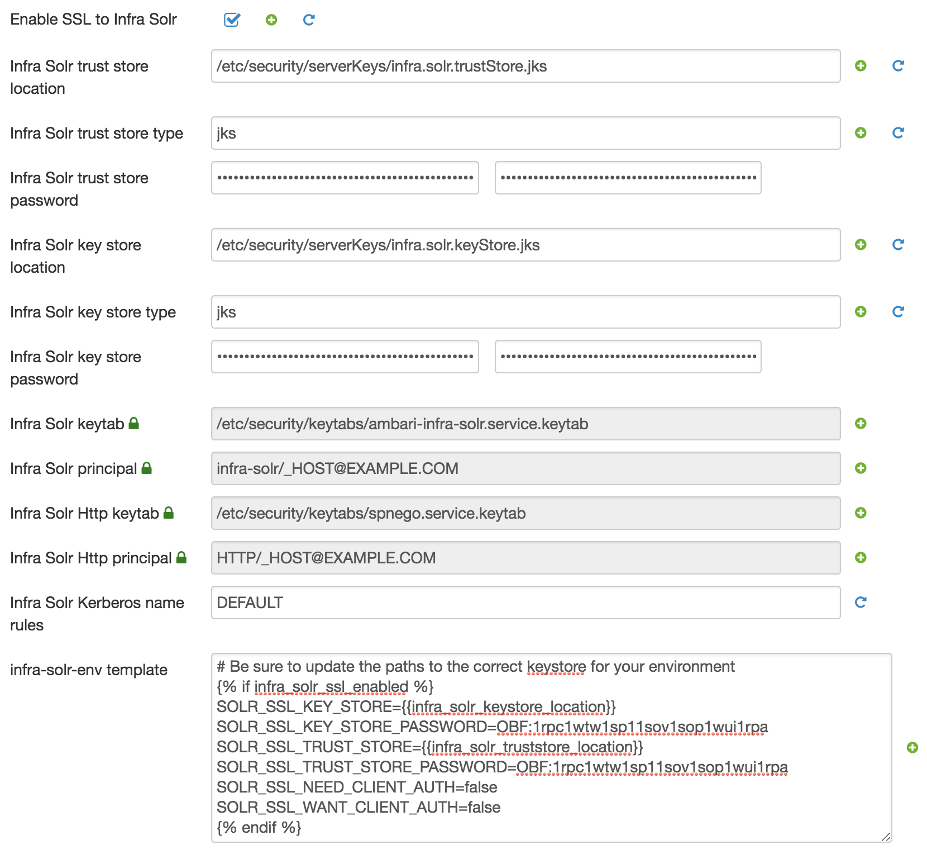This screenshot has height=854, width=927.
Task: Click the trust store password confirmation field
Action: pos(628,178)
